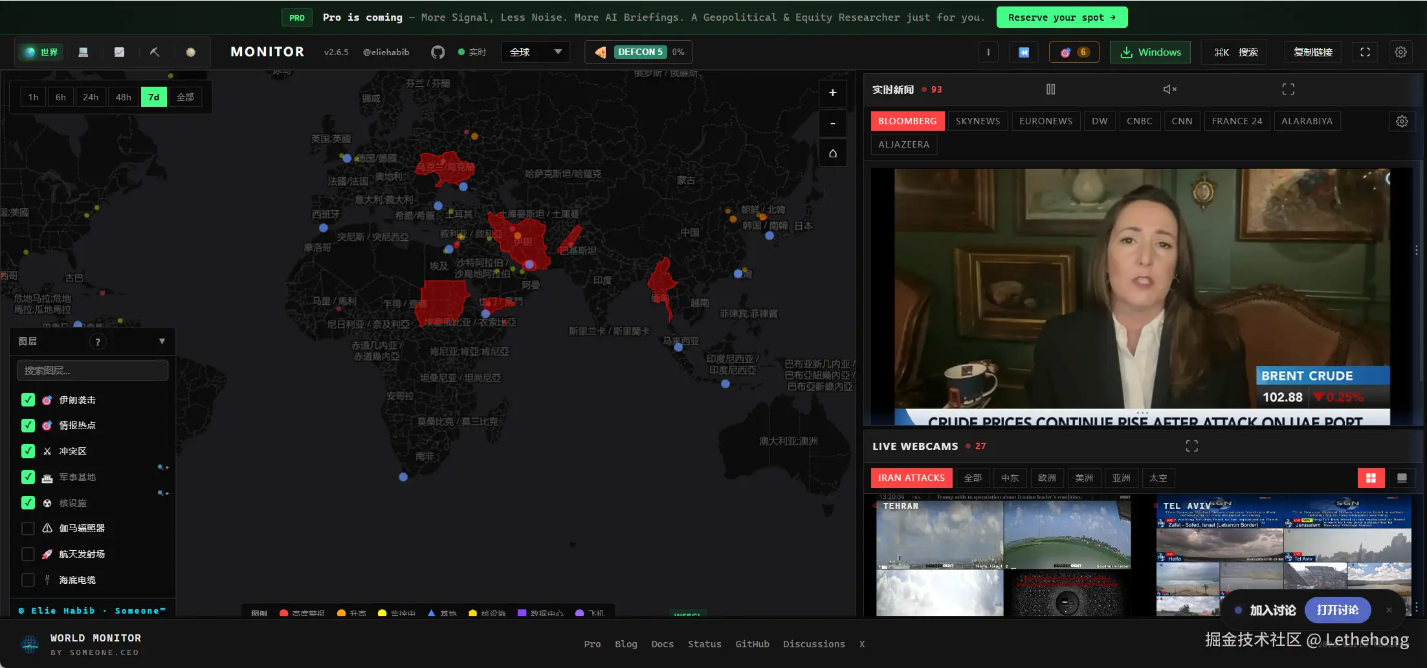This screenshot has width=1427, height=668.
Task: Close the 加入讨论 discussion popup
Action: click(1389, 610)
